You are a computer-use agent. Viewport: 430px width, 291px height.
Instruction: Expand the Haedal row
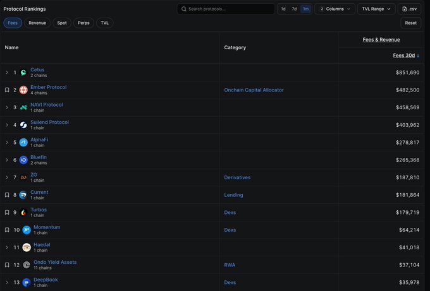pyautogui.click(x=7, y=247)
